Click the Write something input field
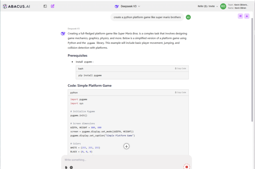Image resolution: width=255 pixels, height=169 pixels. point(127,160)
